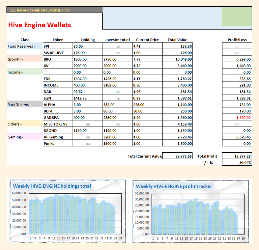The image size is (259, 250).
Task: Click the Profit/Loss column header
Action: click(x=237, y=40)
